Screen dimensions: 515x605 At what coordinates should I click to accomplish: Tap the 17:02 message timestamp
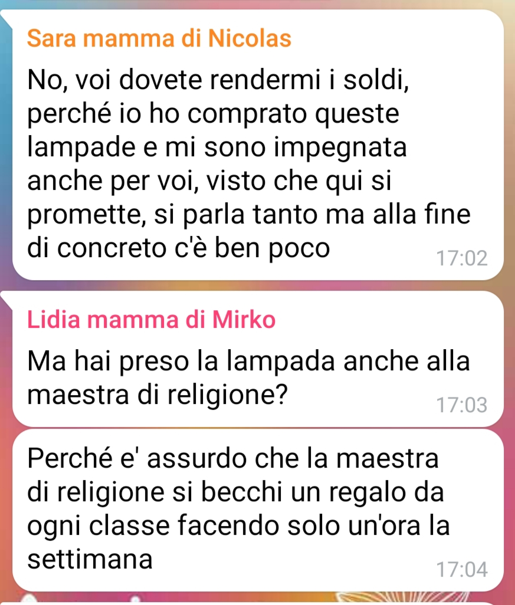462,258
